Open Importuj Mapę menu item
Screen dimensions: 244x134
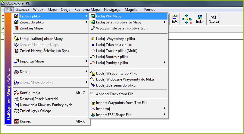click(51, 61)
